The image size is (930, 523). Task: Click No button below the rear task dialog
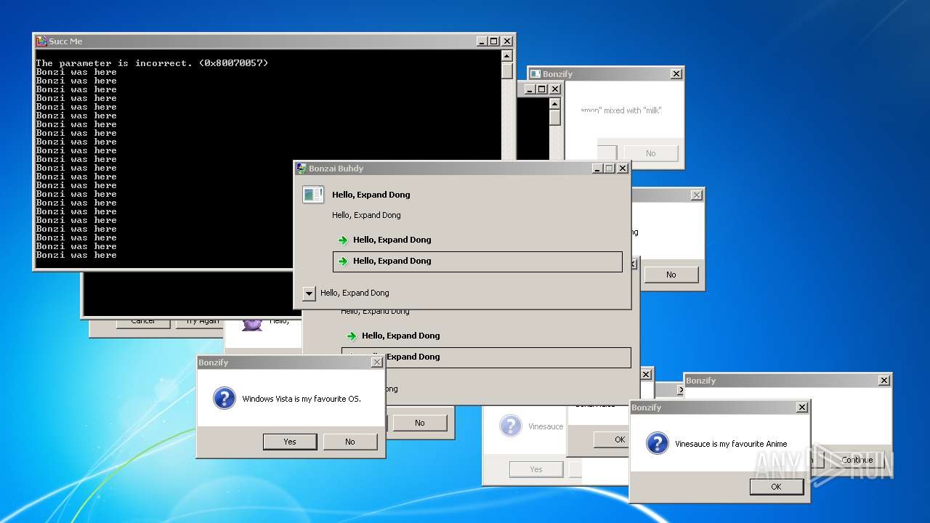[x=420, y=423]
